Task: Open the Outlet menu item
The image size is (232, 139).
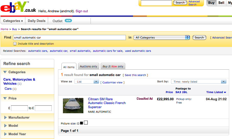Action: point(58,21)
